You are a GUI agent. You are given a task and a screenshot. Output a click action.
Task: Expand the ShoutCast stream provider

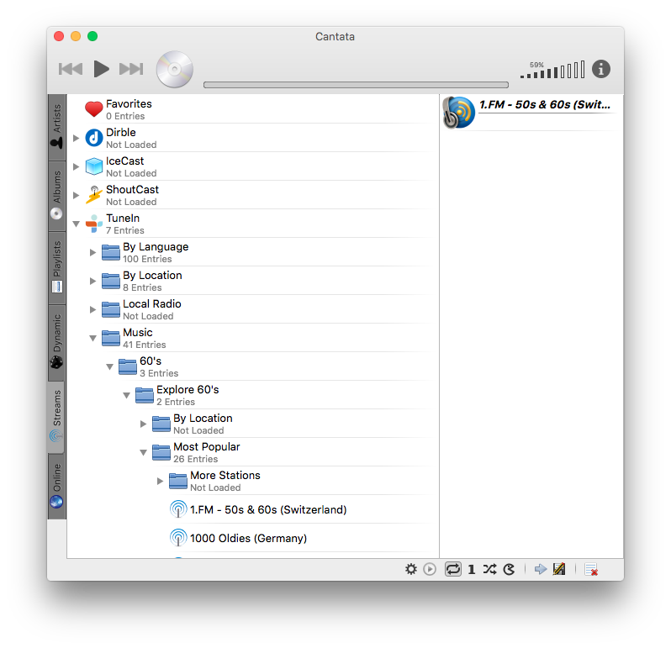77,195
